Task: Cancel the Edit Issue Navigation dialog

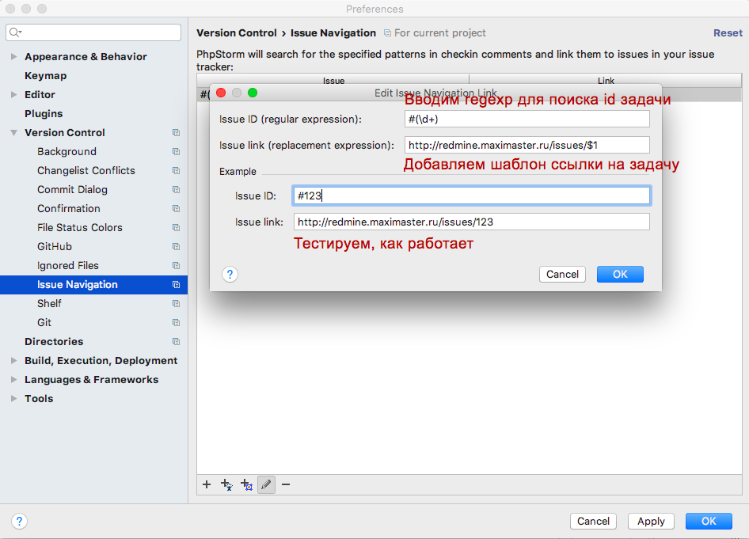Action: (x=562, y=274)
